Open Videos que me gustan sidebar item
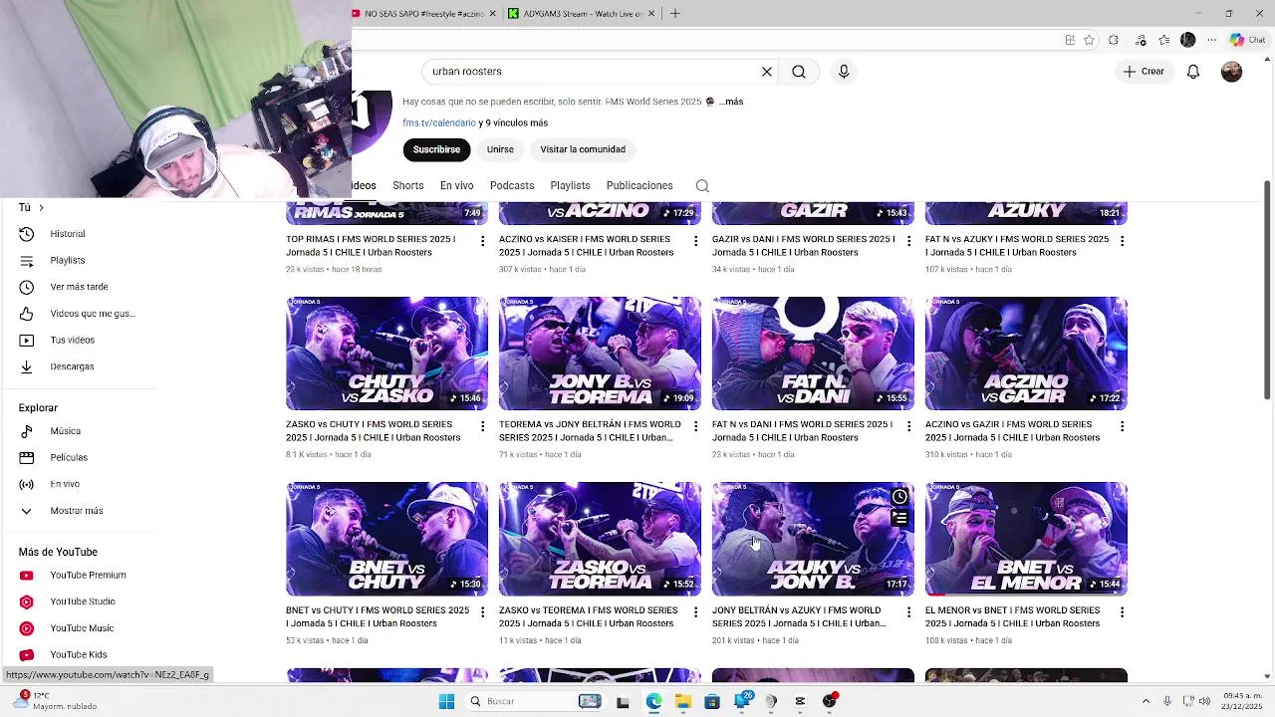The image size is (1275, 717). tap(80, 314)
